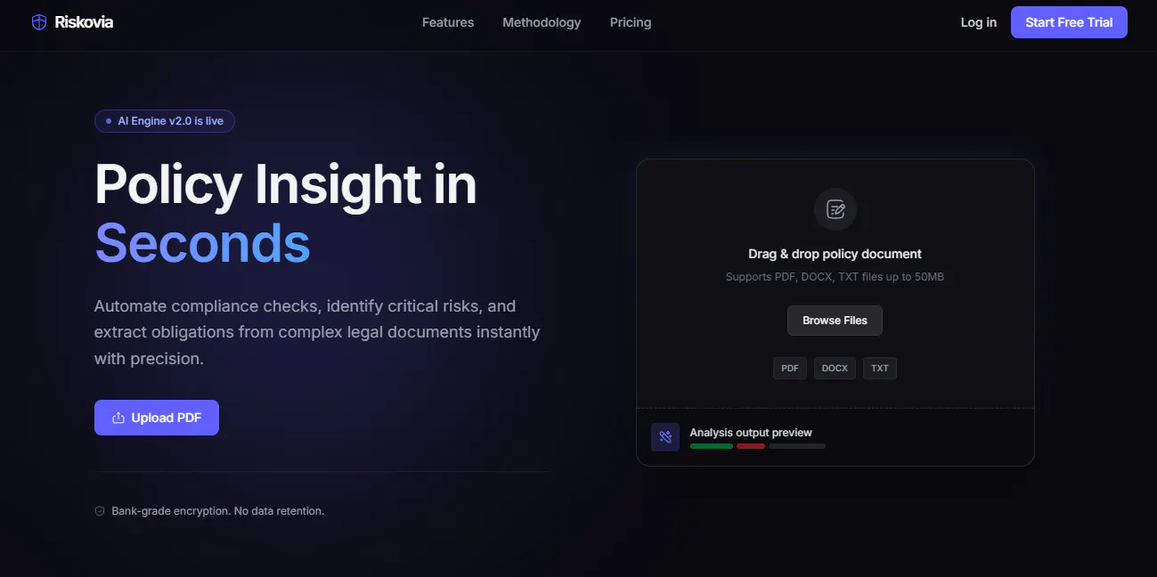Select the PDF file type chip
1157x577 pixels.
click(790, 369)
